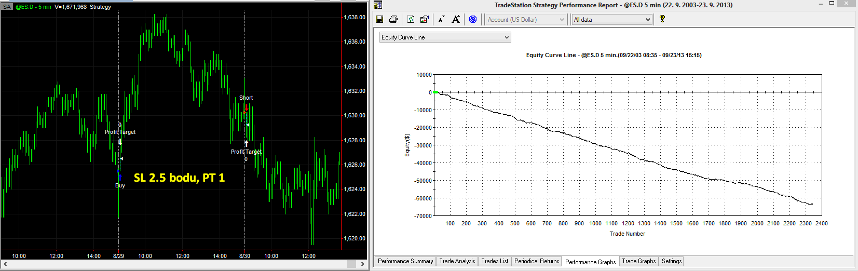Click the @ES.D - 5 min symbol label
The height and width of the screenshot is (271, 858).
point(33,7)
